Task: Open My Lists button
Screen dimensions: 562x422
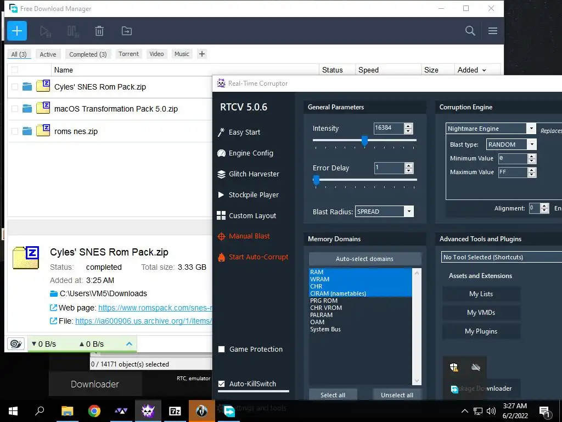Action: [481, 294]
